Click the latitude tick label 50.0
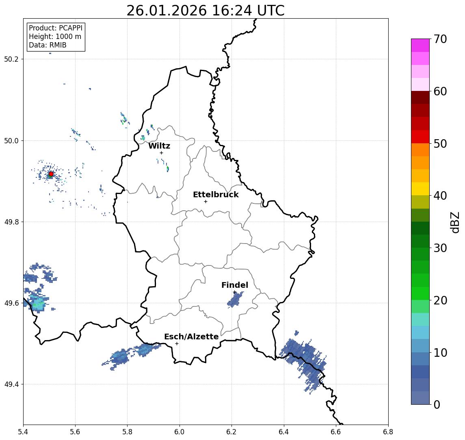The image size is (465, 440). (x=11, y=140)
